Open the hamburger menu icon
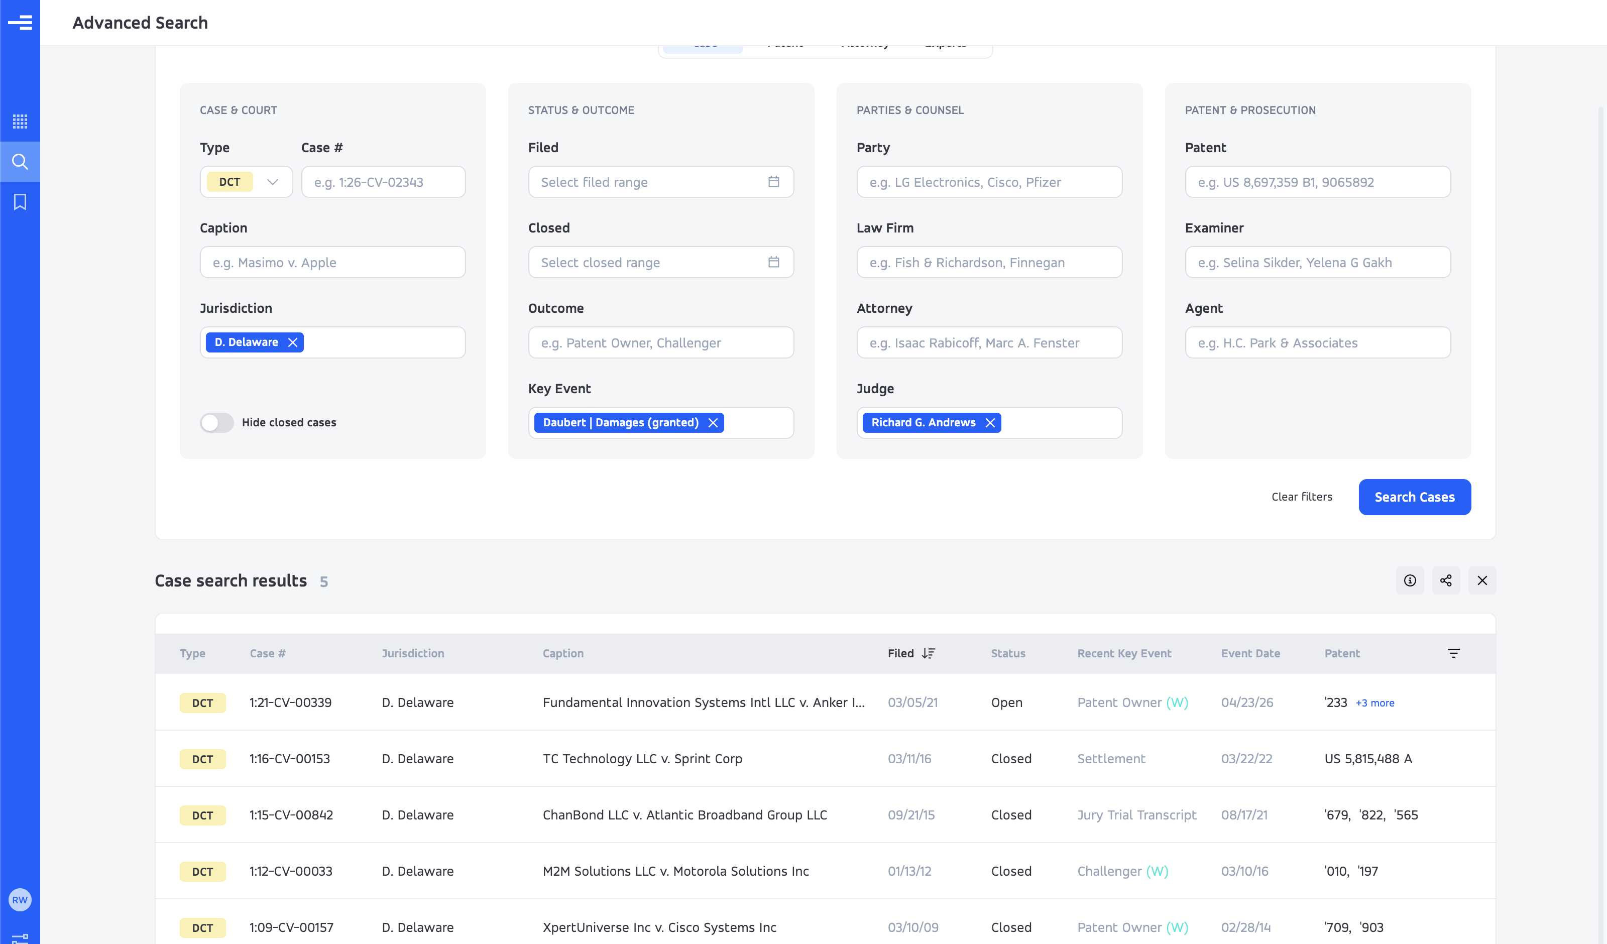Viewport: 1607px width, 944px height. (x=20, y=22)
